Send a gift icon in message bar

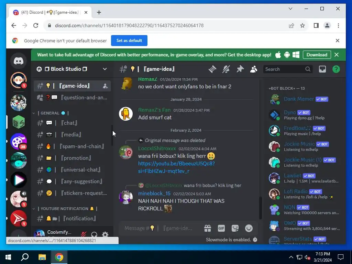pos(207,228)
